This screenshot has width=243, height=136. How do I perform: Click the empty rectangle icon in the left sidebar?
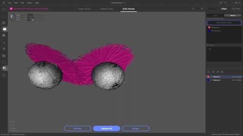tap(4, 62)
